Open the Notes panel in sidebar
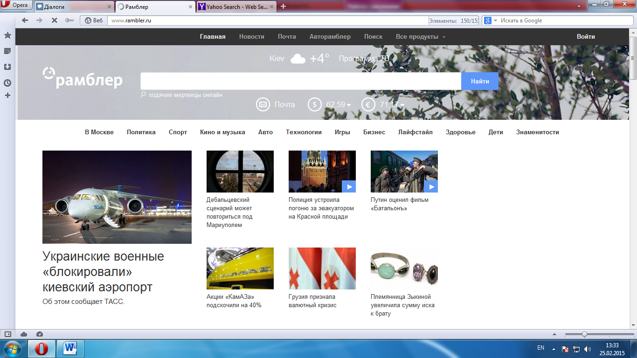The width and height of the screenshot is (637, 358). [7, 51]
